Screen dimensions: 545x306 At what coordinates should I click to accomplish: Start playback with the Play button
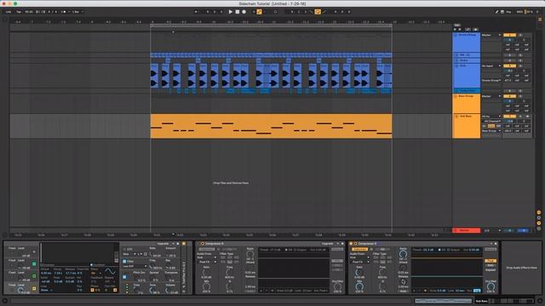click(231, 12)
